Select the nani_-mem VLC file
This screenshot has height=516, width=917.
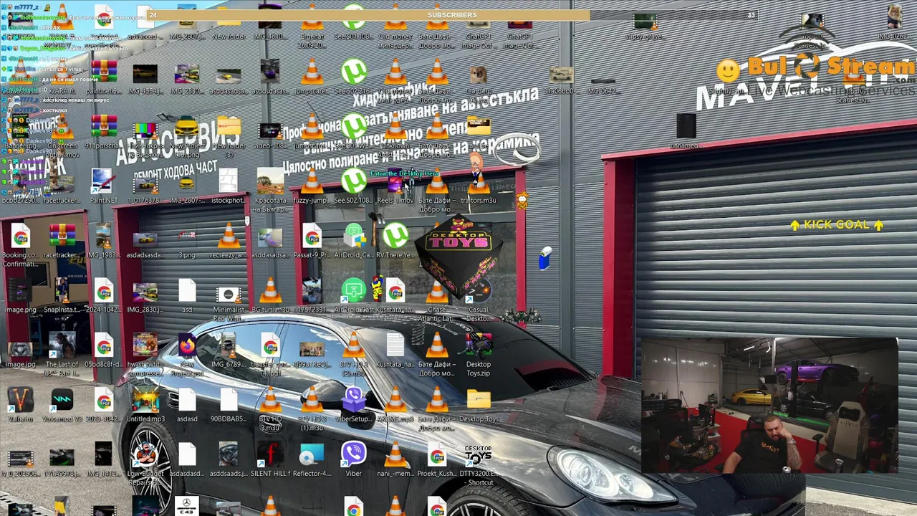[x=395, y=459]
